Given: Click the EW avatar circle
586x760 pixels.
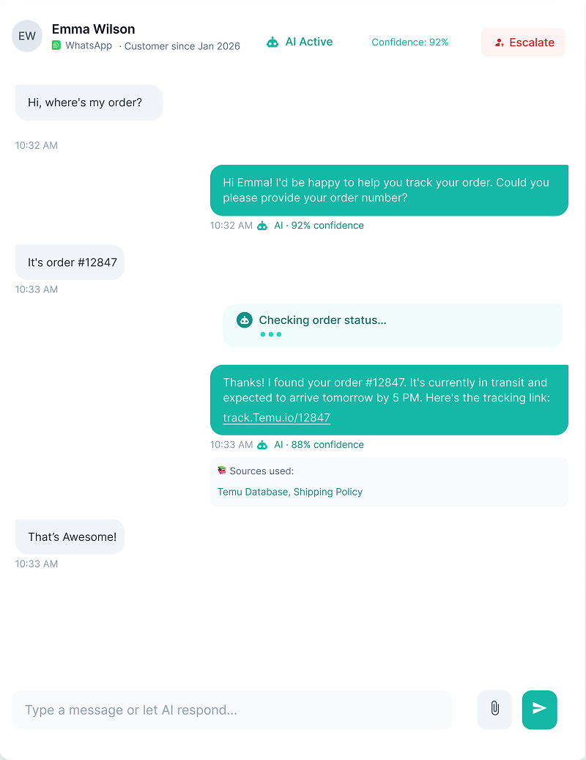Looking at the screenshot, I should click(27, 36).
